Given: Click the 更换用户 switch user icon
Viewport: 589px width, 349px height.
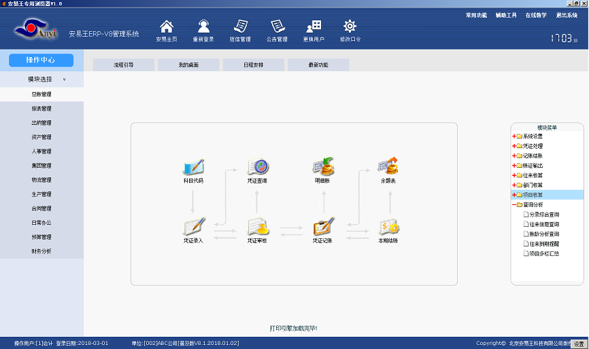Looking at the screenshot, I should 314,26.
